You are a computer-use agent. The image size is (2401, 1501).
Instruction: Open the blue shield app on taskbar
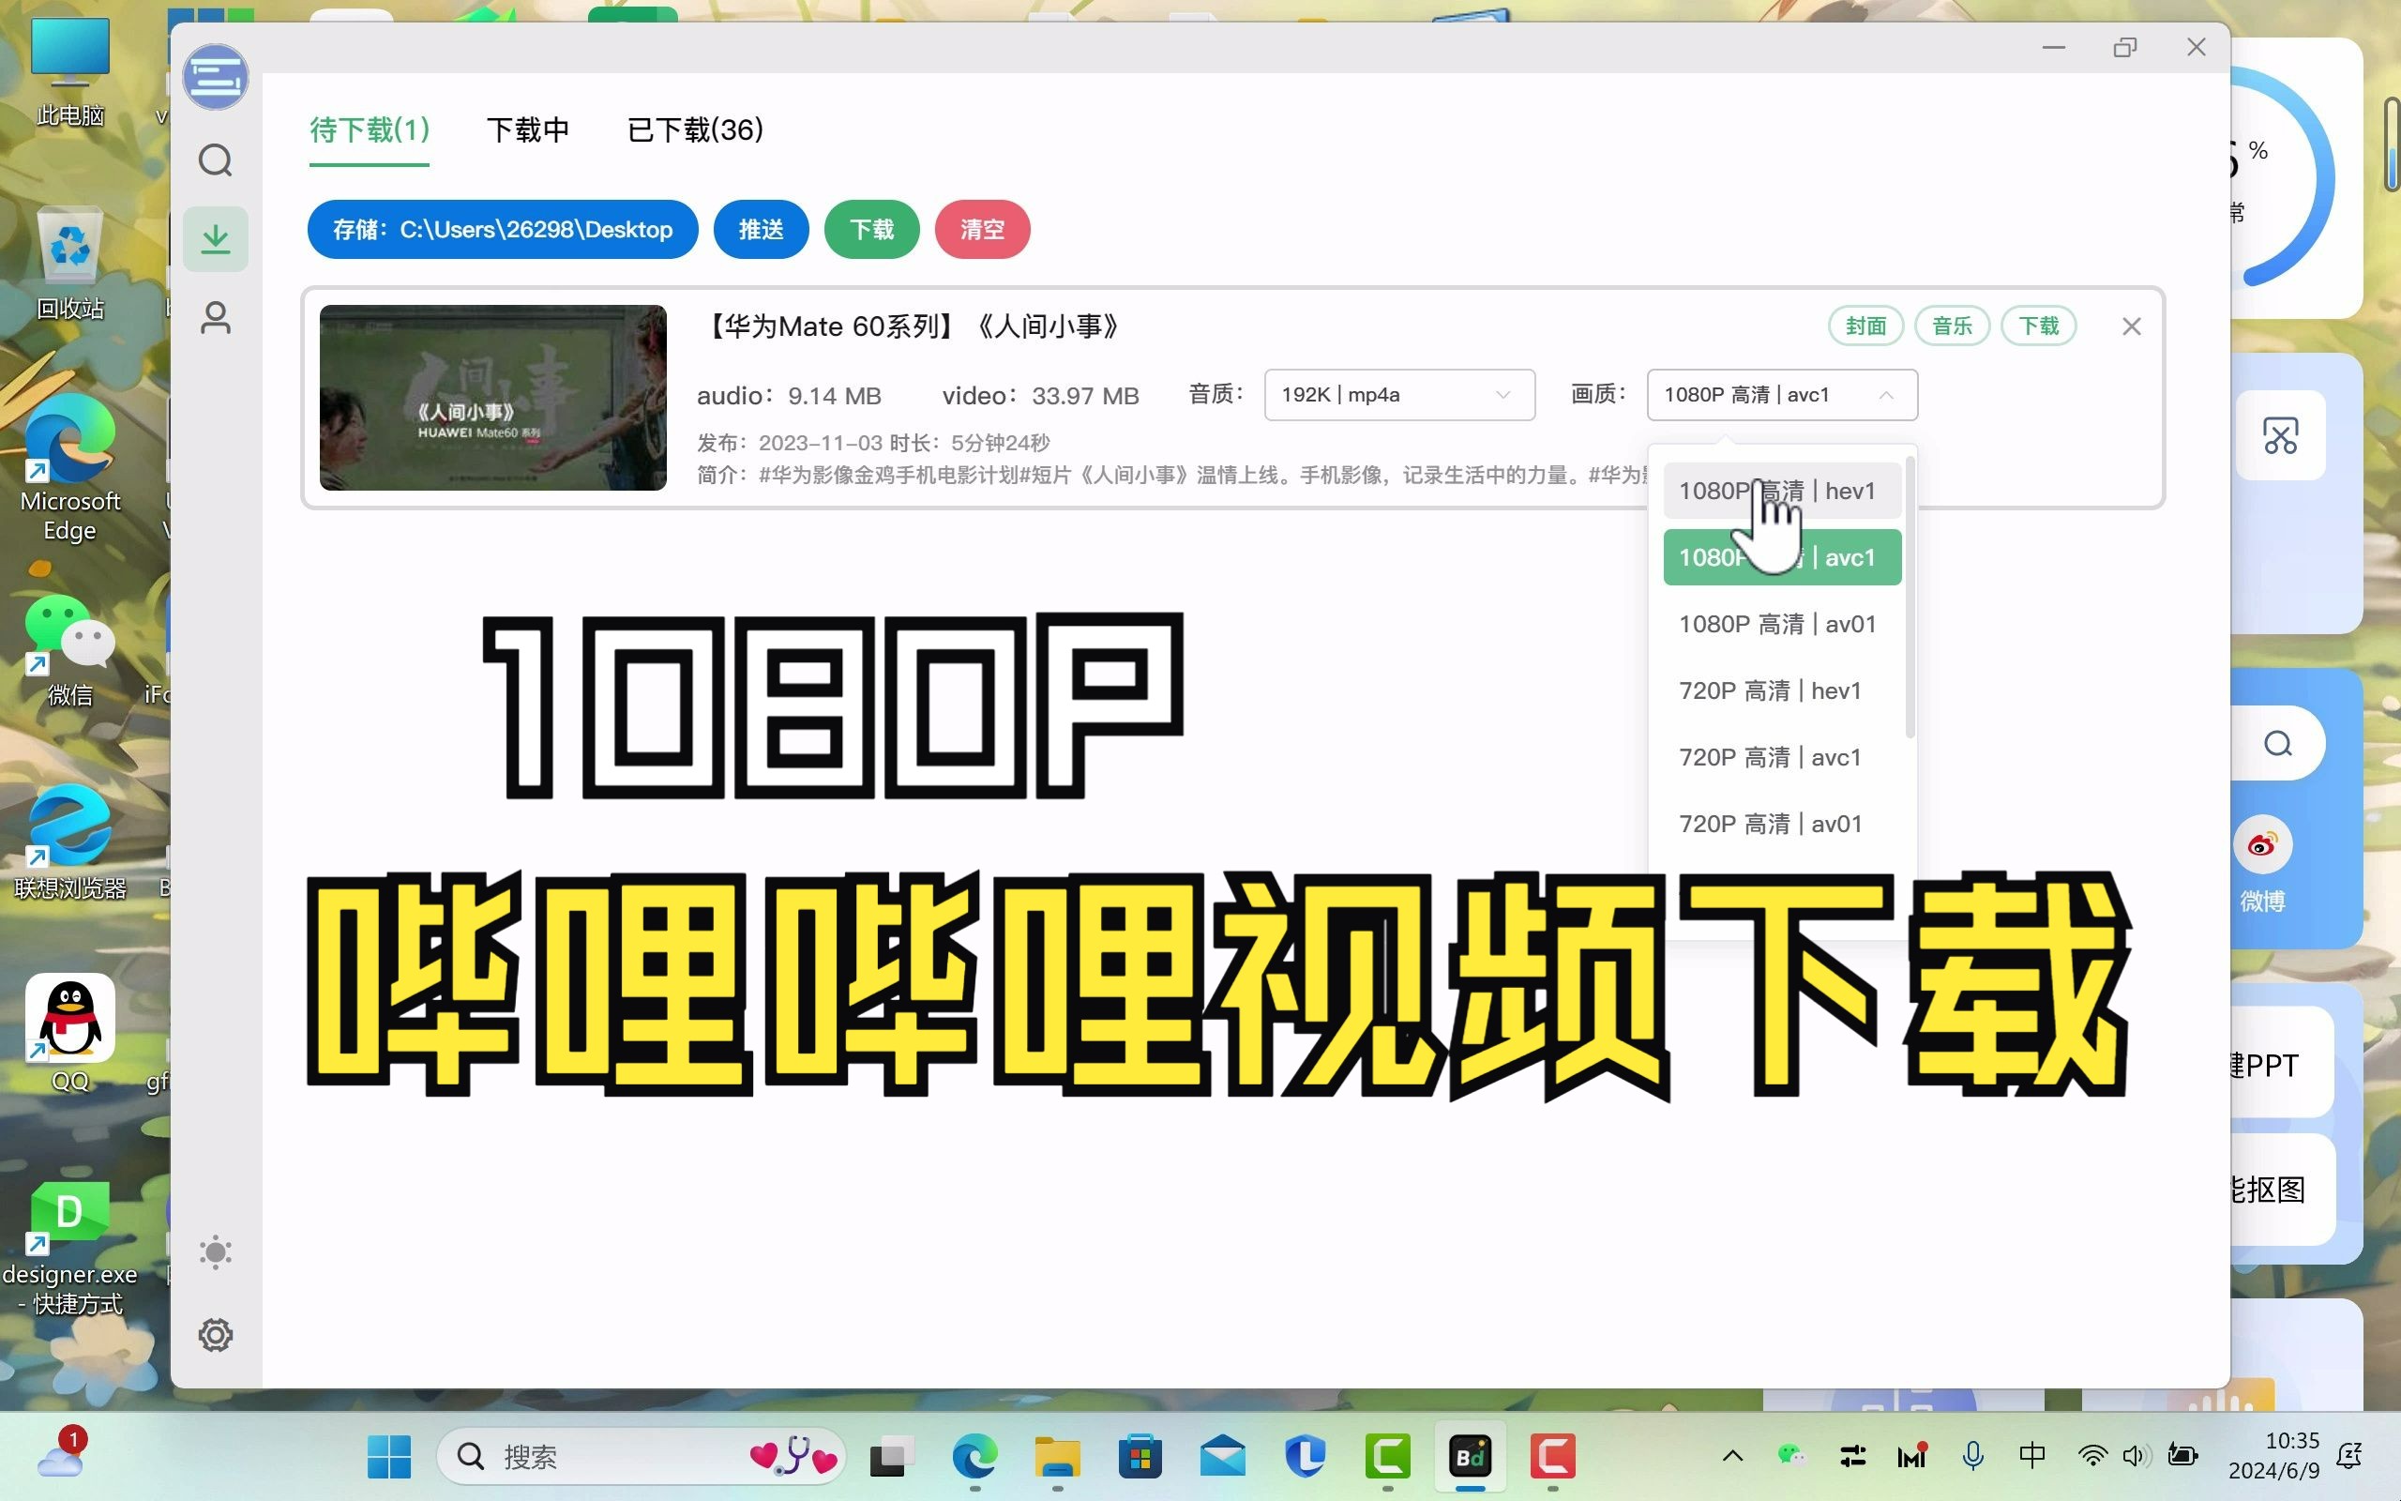coord(1305,1456)
